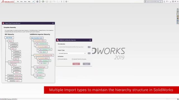Click the Geometry D box in the DXF hierarchy
The height and width of the screenshot is (100, 179).
(17, 54)
